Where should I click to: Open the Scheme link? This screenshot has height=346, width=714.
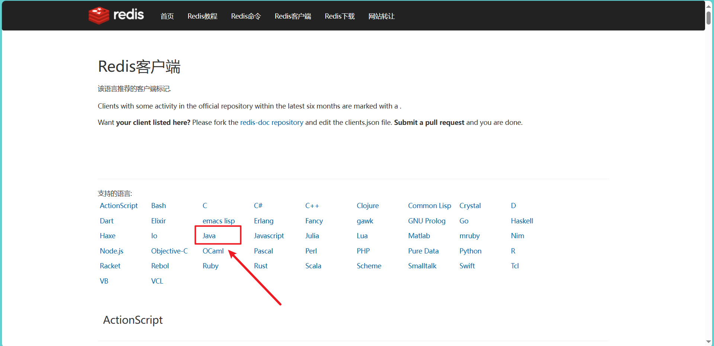[369, 266]
